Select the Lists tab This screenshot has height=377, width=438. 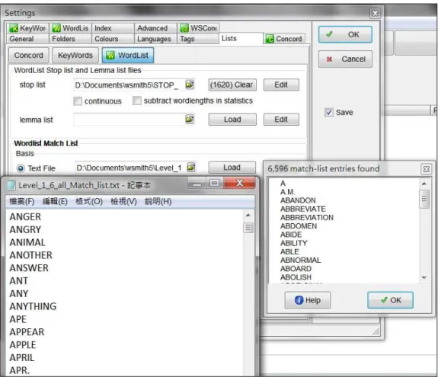click(241, 39)
